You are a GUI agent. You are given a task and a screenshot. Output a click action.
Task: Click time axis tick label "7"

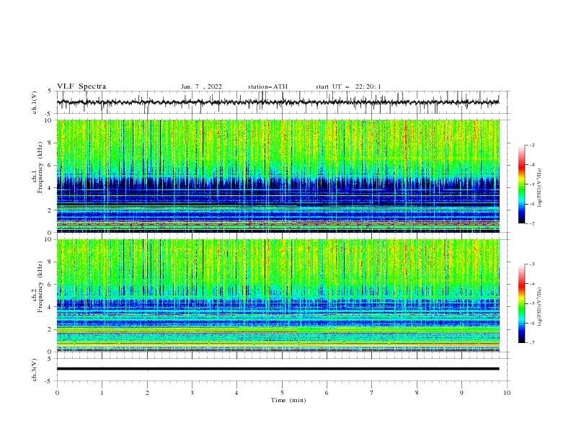pyautogui.click(x=372, y=393)
